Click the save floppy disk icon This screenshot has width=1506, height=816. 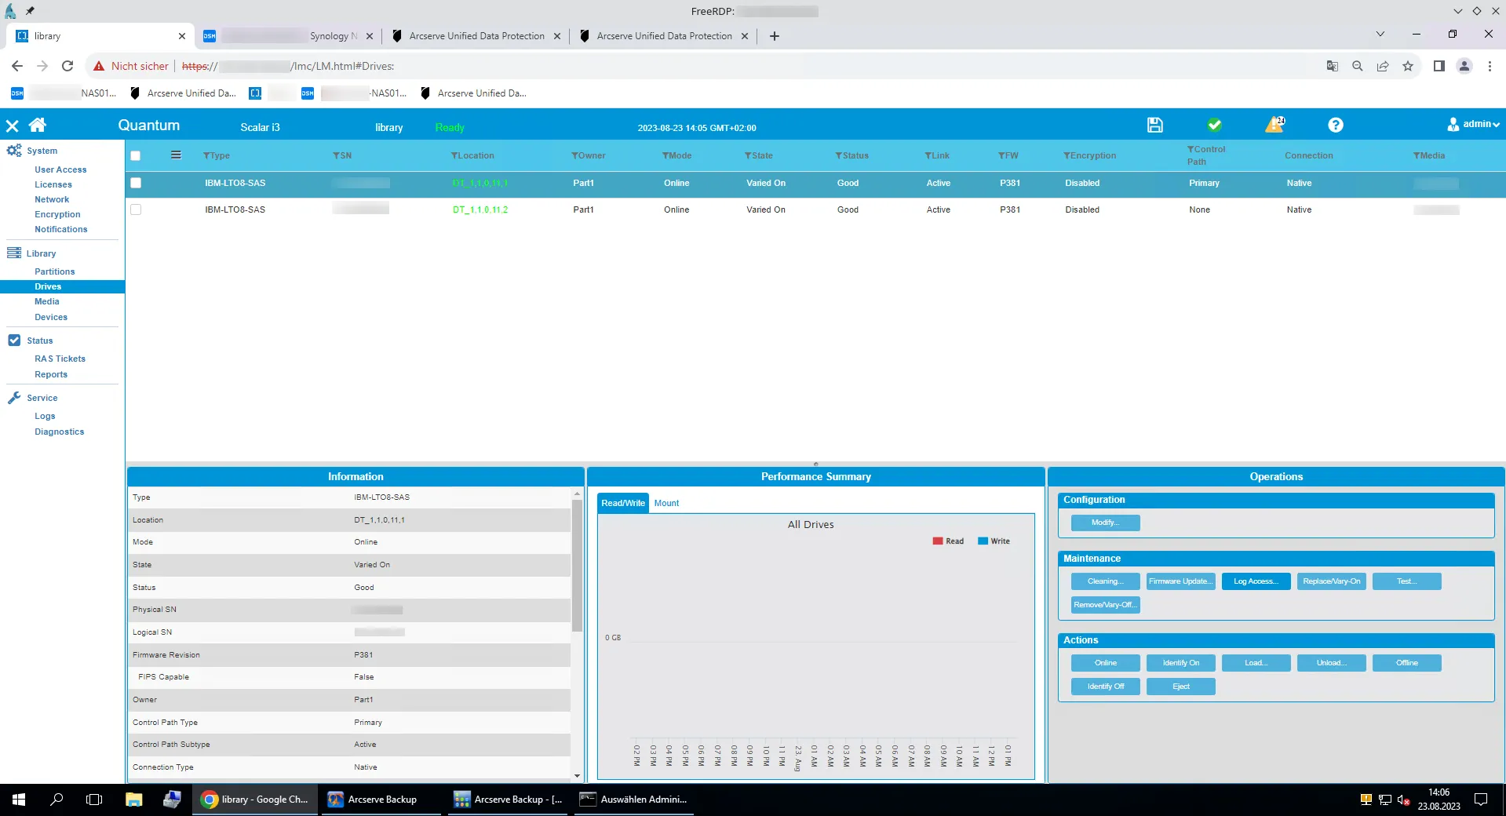pyautogui.click(x=1154, y=125)
